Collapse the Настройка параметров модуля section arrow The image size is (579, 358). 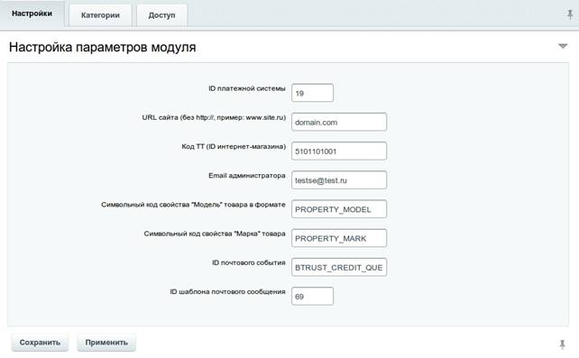point(563,46)
